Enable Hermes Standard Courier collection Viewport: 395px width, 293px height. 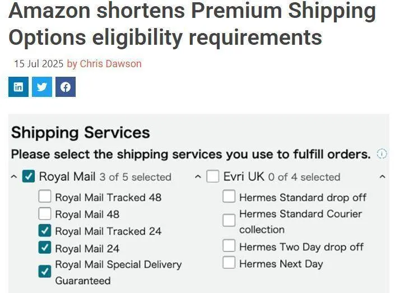[229, 221]
